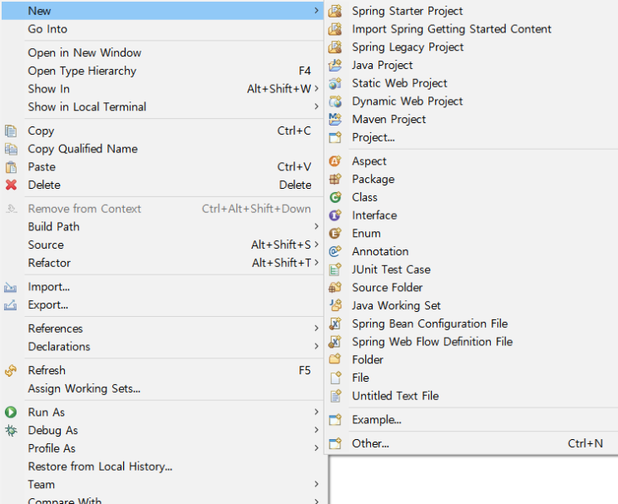Viewport: 618px width, 504px height.
Task: Click the Dynamic Web Project icon
Action: (x=335, y=101)
